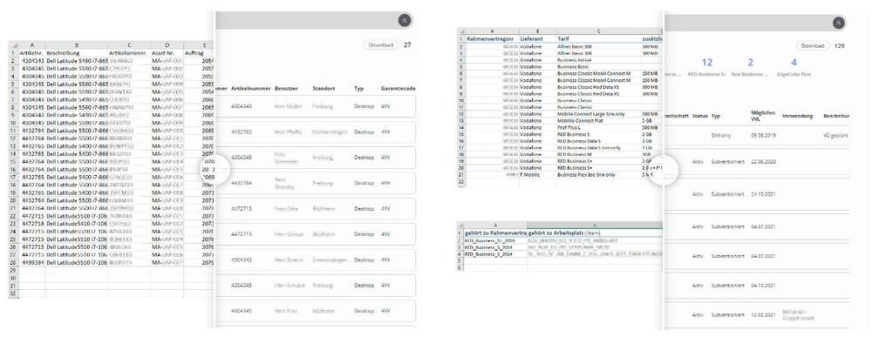The image size is (872, 344).
Task: Focus the gray search bar above device list
Action: click(x=306, y=21)
